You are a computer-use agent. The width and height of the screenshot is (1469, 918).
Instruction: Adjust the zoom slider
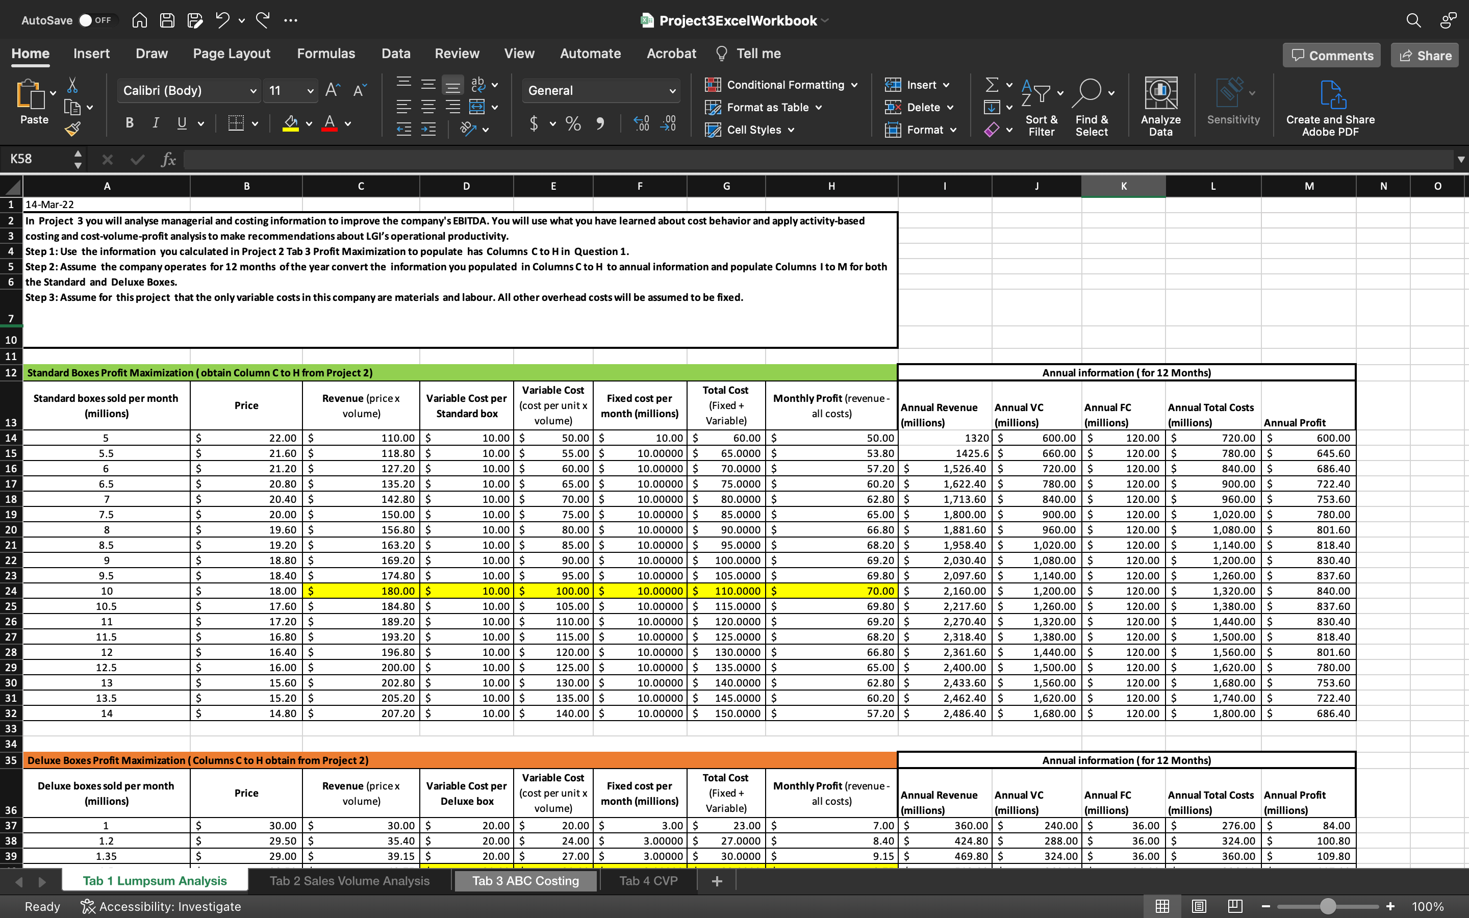pos(1327,906)
